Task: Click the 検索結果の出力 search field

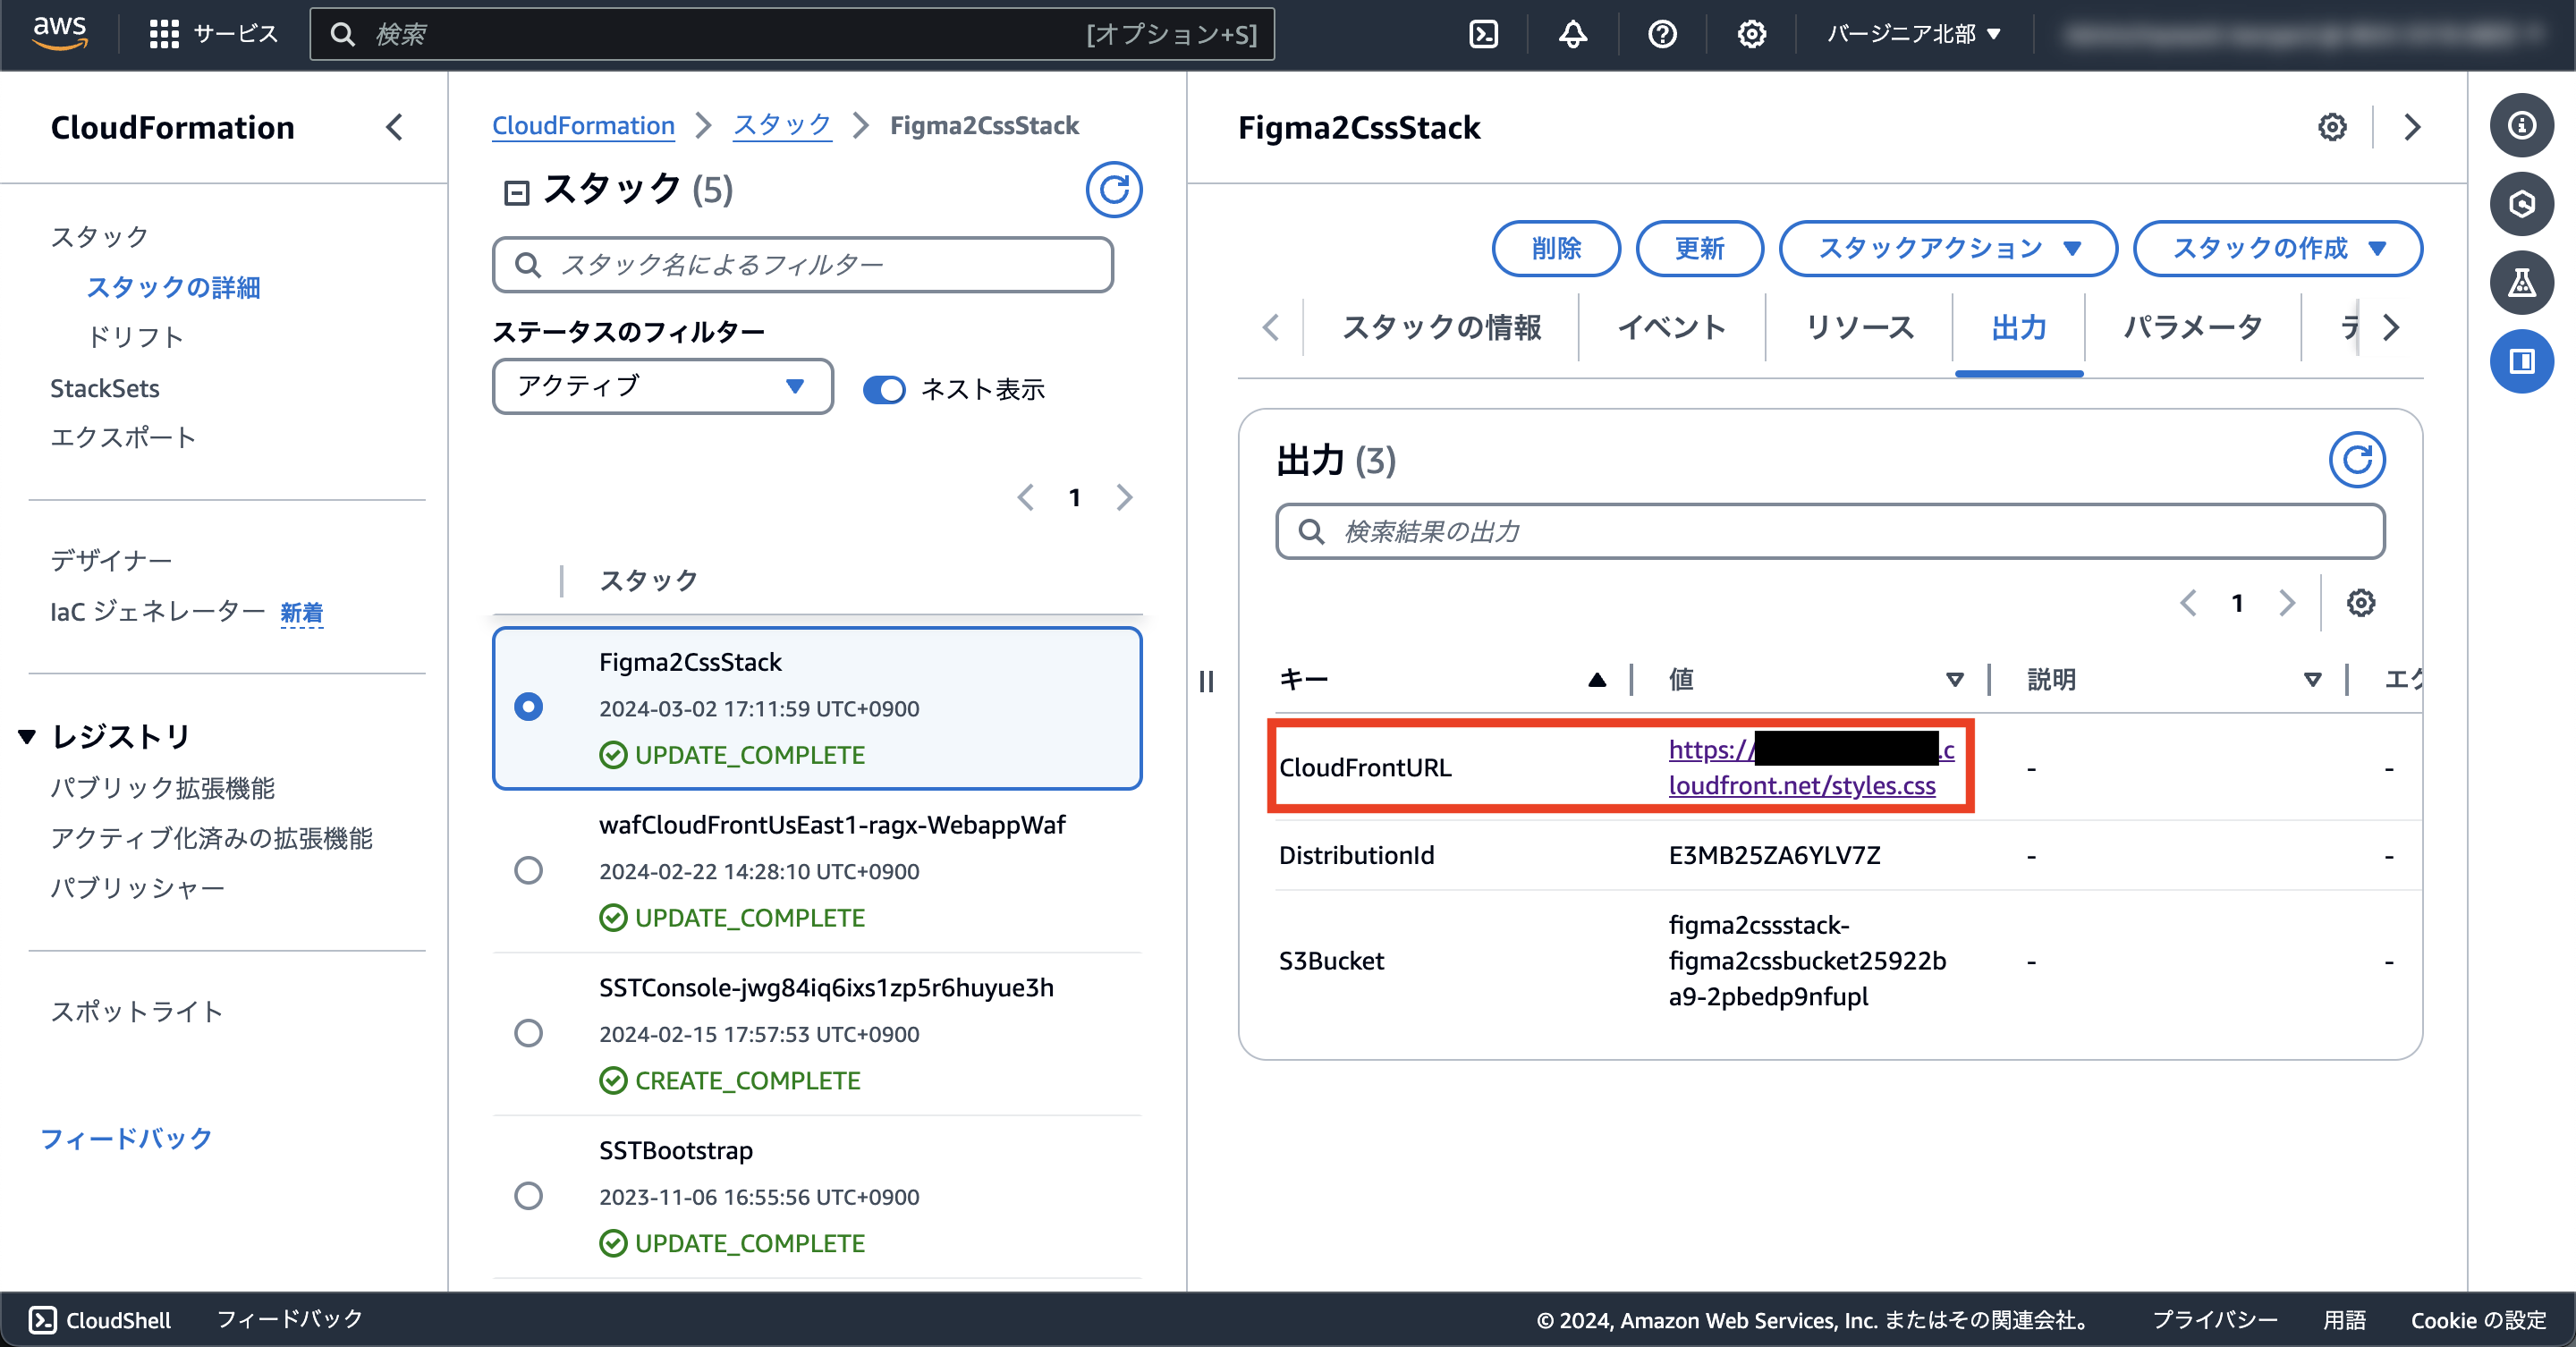Action: click(x=1830, y=531)
